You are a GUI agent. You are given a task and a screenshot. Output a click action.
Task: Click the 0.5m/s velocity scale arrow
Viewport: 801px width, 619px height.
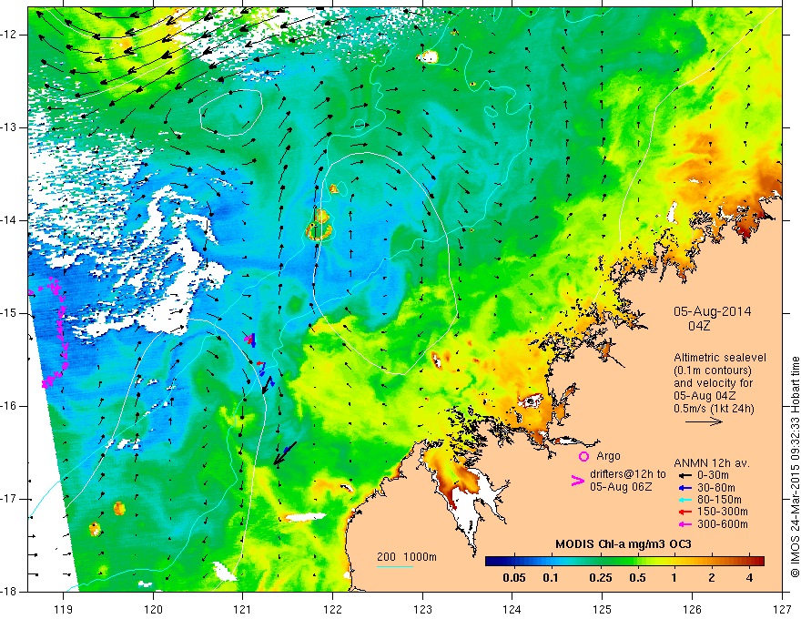[704, 421]
